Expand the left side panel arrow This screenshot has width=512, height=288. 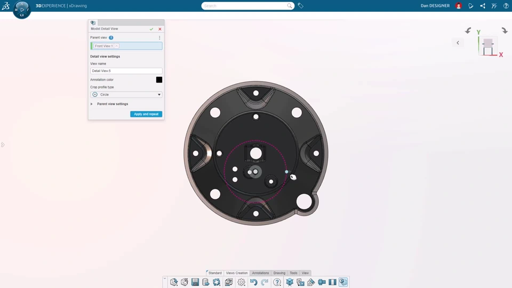coord(3,145)
